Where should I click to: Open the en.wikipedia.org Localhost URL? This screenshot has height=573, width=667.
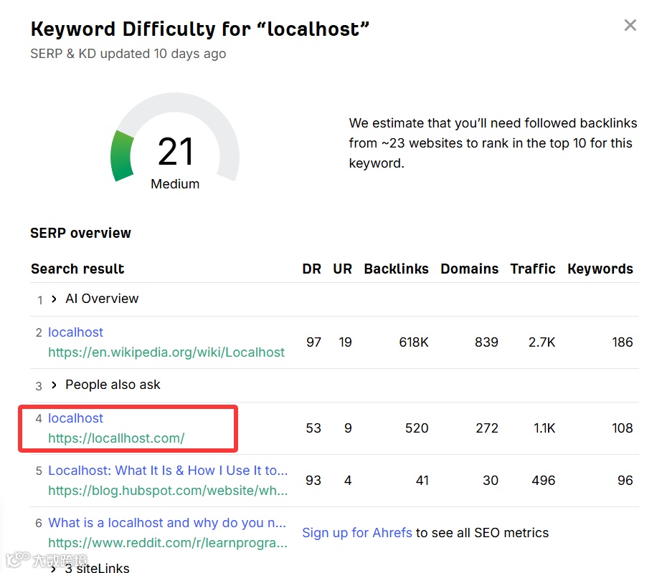coord(166,352)
